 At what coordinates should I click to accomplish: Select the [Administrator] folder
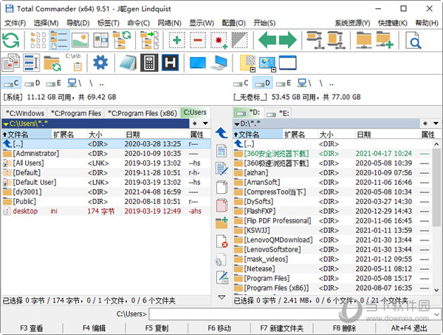click(106, 154)
